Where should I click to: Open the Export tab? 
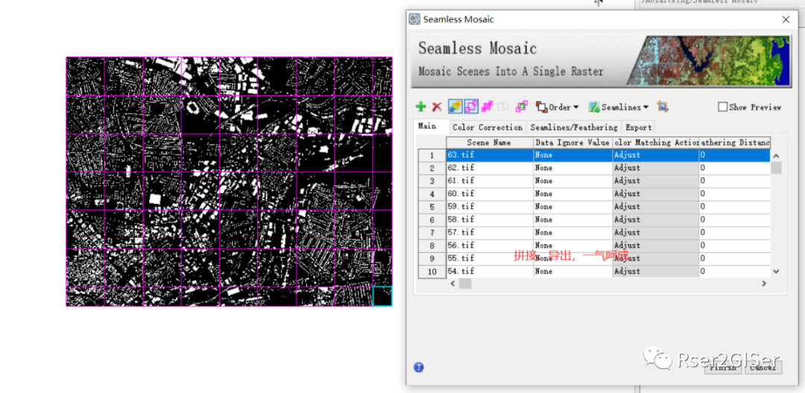pos(638,127)
